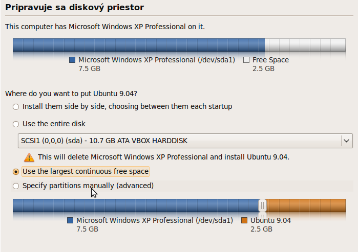Screen dimensions: 358x252
Task: Click the orange warning triangle icon
Action: [x=29, y=157]
